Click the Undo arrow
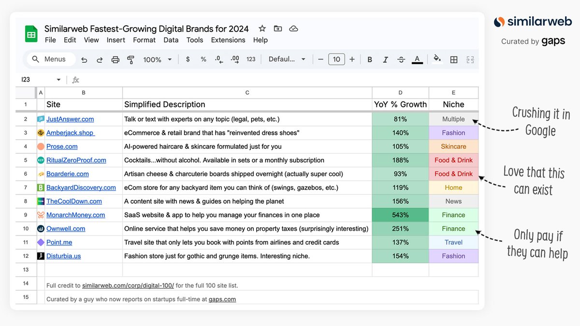Viewport: 580px width, 326px height. pyautogui.click(x=84, y=59)
